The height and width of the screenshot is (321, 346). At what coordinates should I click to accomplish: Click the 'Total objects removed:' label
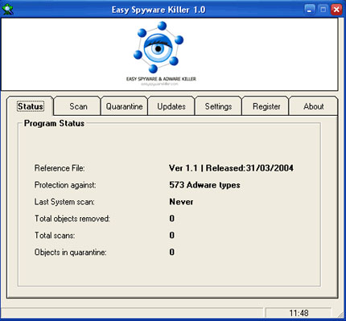tap(72, 219)
